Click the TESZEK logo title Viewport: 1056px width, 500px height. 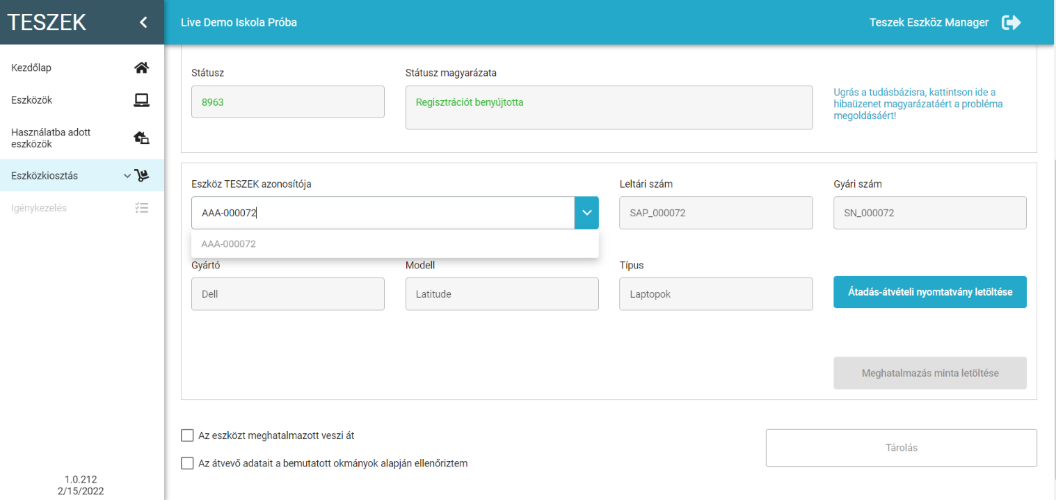tap(47, 22)
